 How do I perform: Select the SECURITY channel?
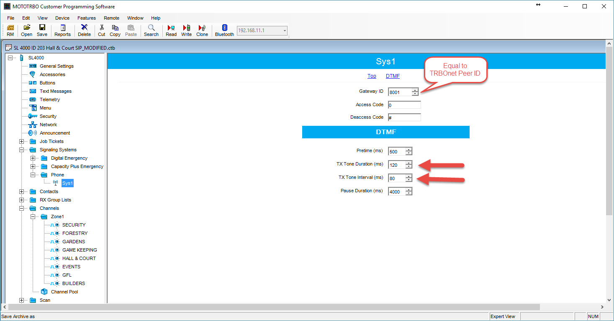tap(74, 225)
